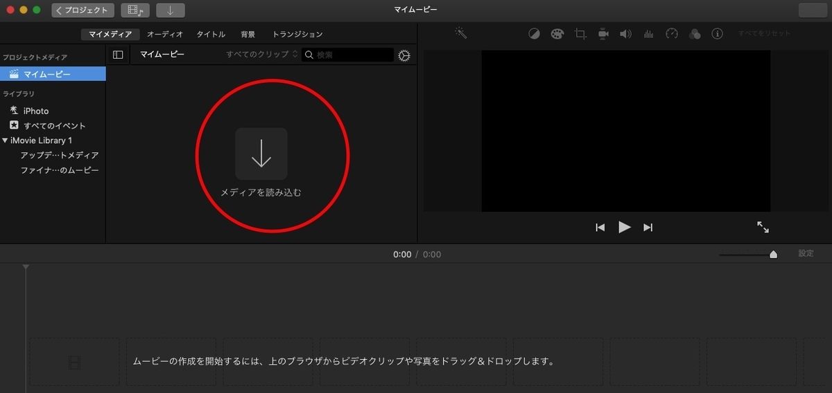Select the ファイナ…のムービー event
The height and width of the screenshot is (393, 832).
(60, 170)
